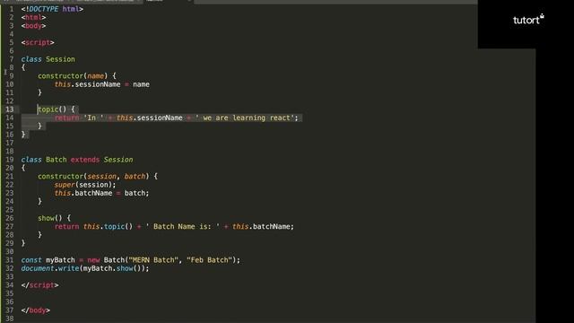Click the opening 'body' tag on line 3

pos(33,26)
